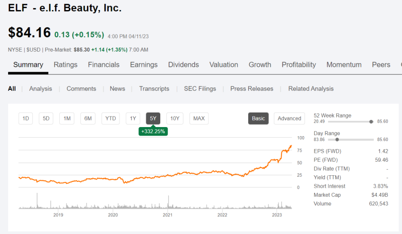
Task: Click the $84.16 stock price
Action: pos(29,33)
